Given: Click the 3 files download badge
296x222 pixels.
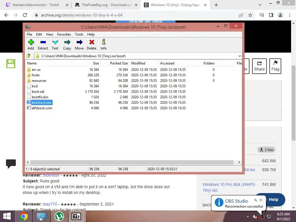Looking at the screenshot, I should 266,150.
